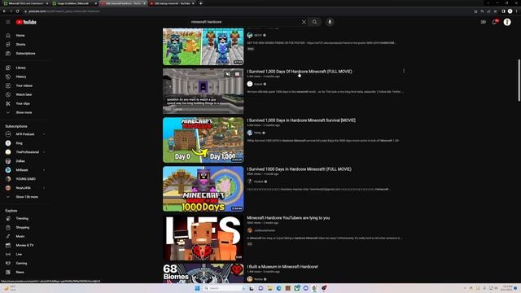Click the magnifier search button
Image resolution: width=521 pixels, height=293 pixels.
[x=314, y=22]
